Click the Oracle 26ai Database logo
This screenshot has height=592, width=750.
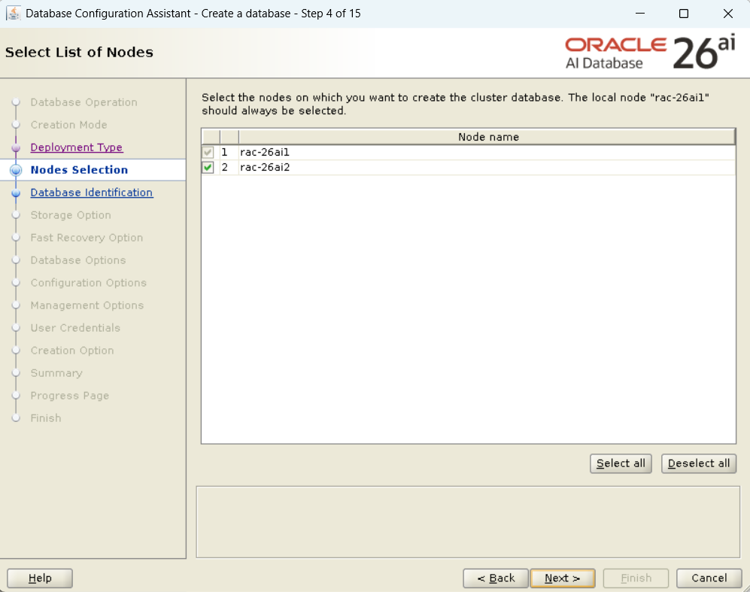650,53
